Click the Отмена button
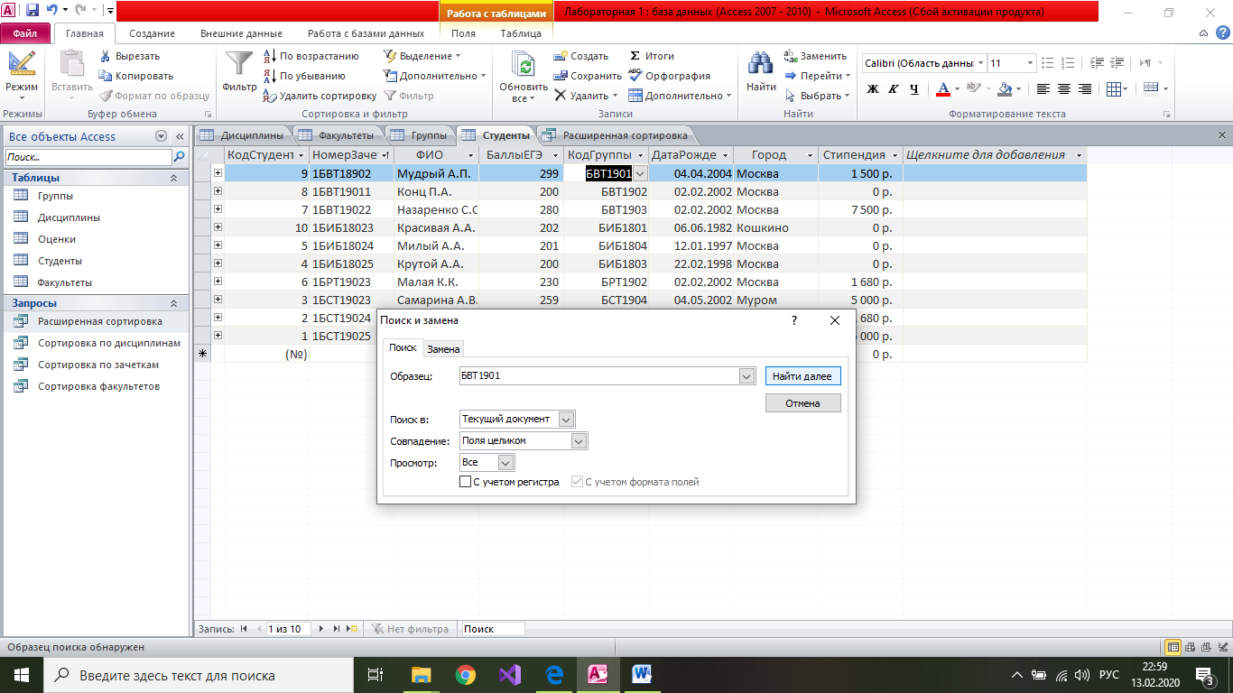The width and height of the screenshot is (1233, 693). click(802, 403)
